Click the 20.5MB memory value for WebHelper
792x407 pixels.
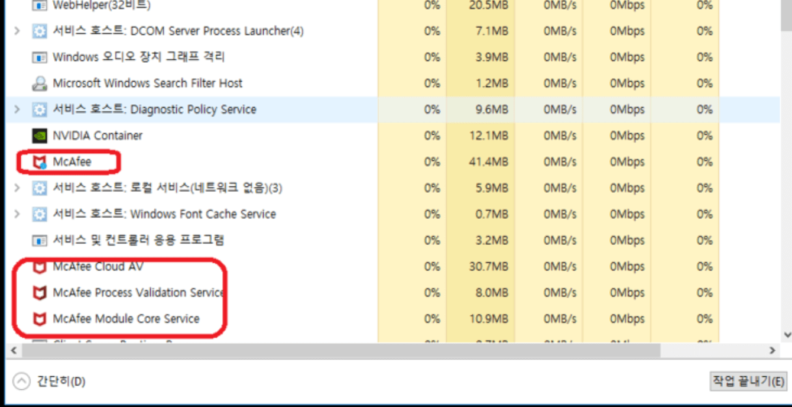coord(488,6)
